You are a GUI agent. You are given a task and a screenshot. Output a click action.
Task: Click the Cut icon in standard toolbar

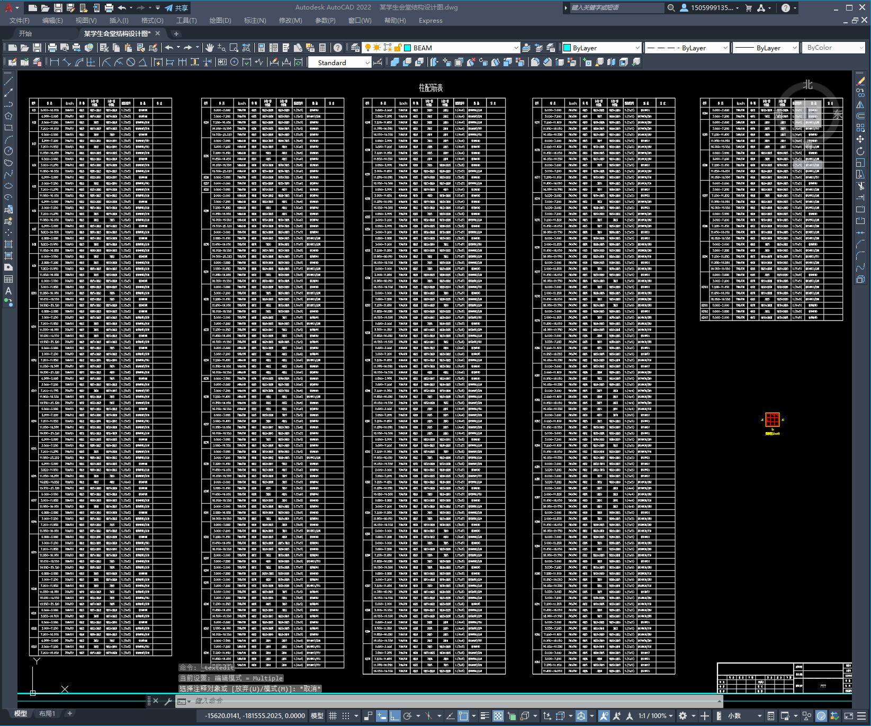click(104, 48)
